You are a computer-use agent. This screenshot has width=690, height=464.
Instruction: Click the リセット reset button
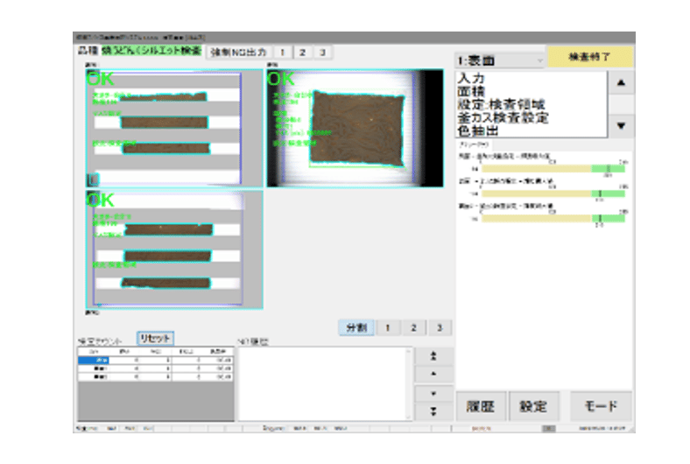(155, 338)
